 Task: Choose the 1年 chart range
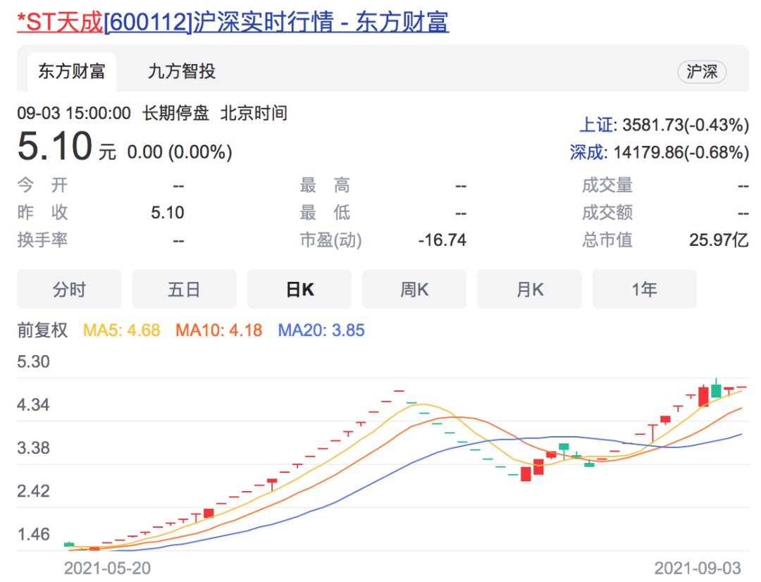click(x=644, y=290)
